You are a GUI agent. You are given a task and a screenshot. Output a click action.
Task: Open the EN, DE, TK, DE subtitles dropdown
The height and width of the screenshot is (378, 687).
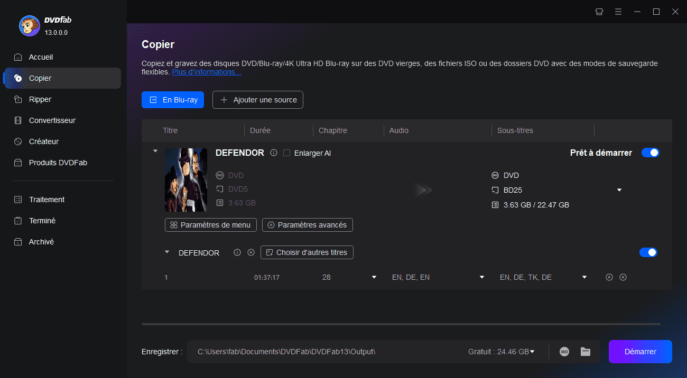pyautogui.click(x=584, y=277)
